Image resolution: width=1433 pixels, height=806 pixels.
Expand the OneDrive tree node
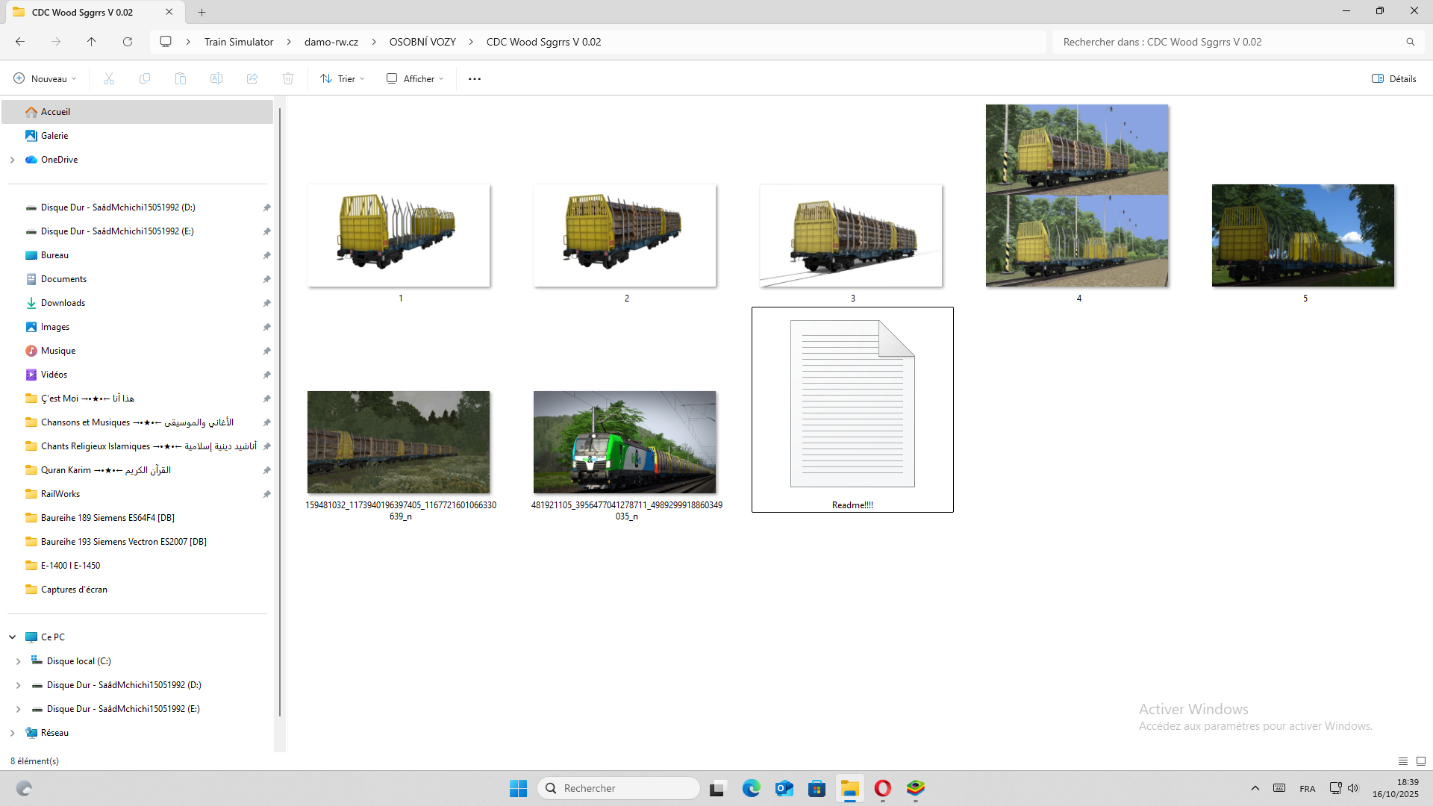point(12,160)
